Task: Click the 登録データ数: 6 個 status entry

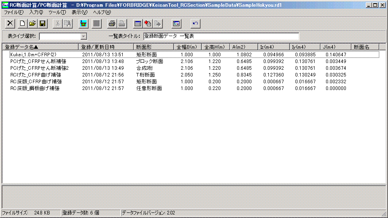Action: pyautogui.click(x=81, y=213)
